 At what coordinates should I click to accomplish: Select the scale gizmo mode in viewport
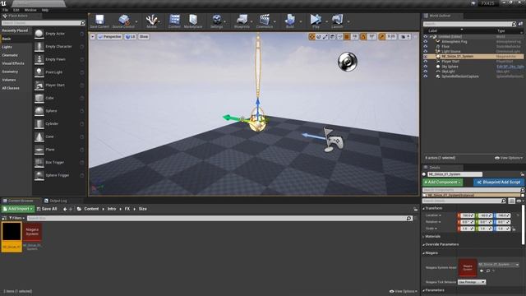click(325, 36)
